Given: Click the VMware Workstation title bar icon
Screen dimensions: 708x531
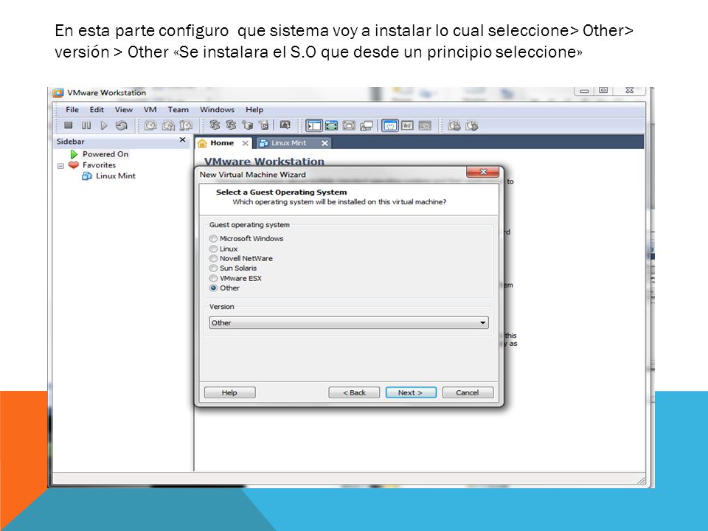Looking at the screenshot, I should point(58,93).
